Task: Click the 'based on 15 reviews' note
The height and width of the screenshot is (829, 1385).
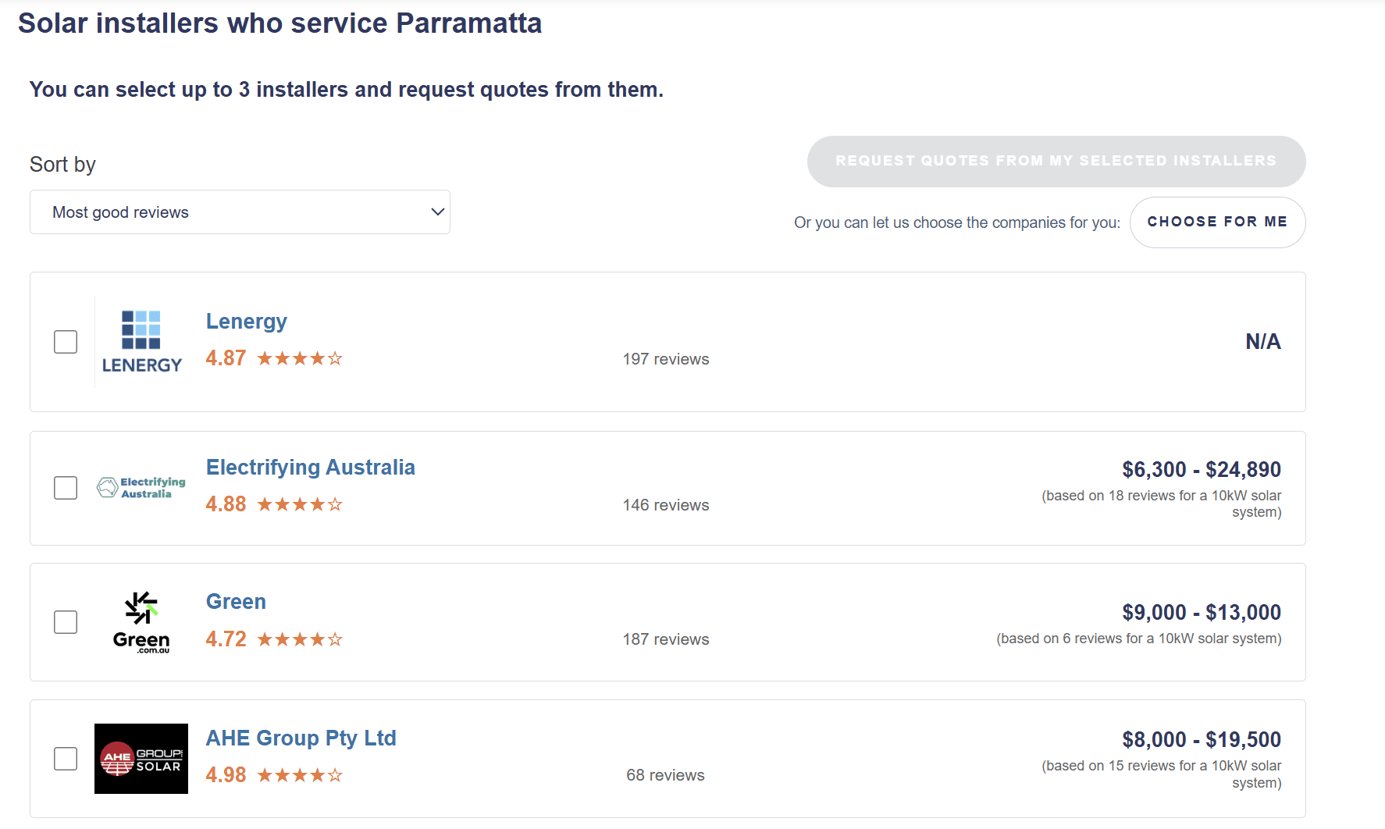Action: (1162, 774)
